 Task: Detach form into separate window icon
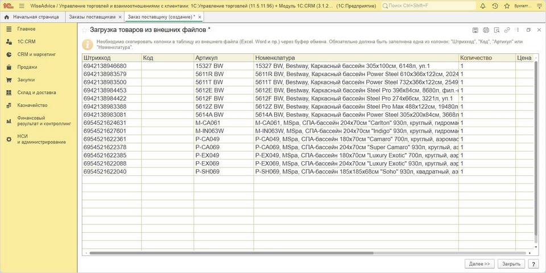tap(528, 30)
